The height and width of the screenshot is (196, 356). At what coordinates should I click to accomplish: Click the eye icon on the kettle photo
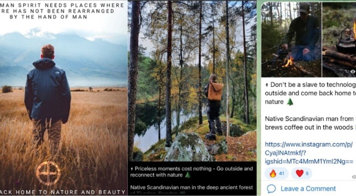pos(353,71)
